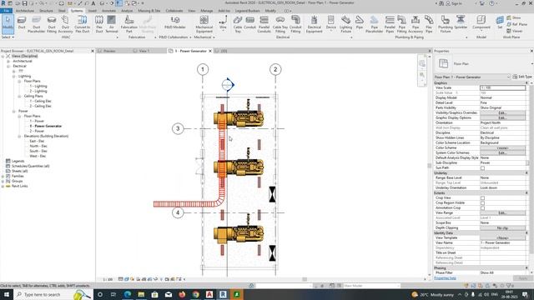Viewport: 534px width, 300px height.
Task: Click Edit for Graphic Display Options
Action: click(502, 117)
